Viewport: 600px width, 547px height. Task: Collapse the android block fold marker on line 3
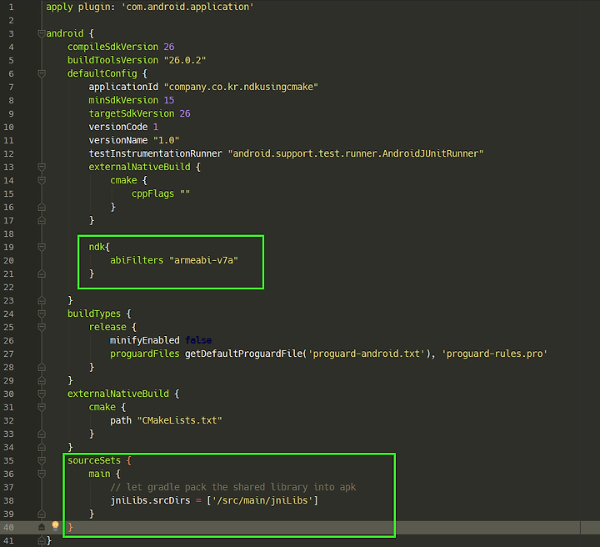[x=42, y=33]
